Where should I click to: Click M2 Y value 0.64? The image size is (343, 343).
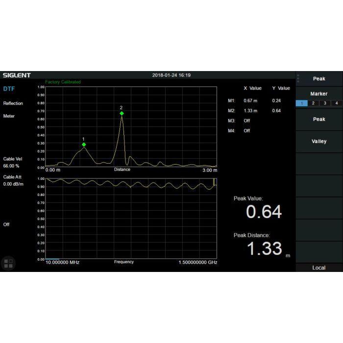click(x=276, y=111)
